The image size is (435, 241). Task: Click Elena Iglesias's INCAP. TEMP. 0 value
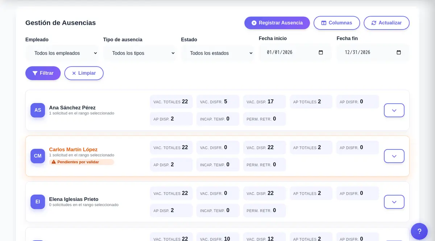(218, 210)
